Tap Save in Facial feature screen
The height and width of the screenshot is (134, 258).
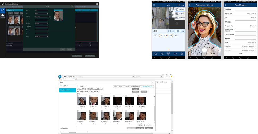[x=240, y=54]
